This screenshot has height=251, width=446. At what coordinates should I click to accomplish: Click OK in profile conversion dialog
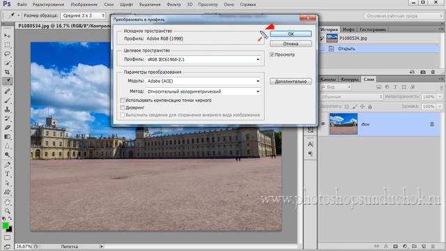point(291,34)
